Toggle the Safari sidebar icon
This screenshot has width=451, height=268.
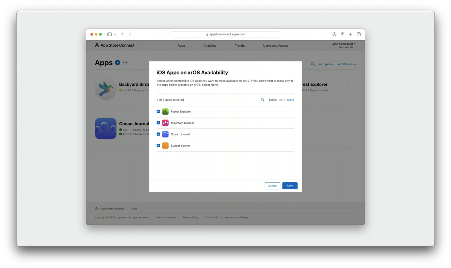110,34
